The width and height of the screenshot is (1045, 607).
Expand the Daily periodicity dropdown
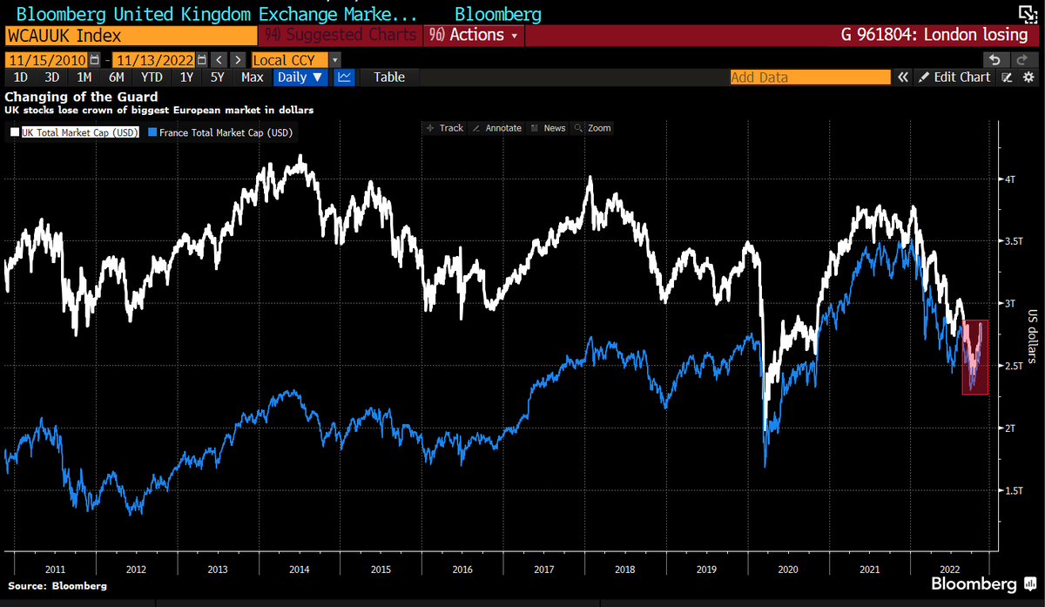click(300, 78)
